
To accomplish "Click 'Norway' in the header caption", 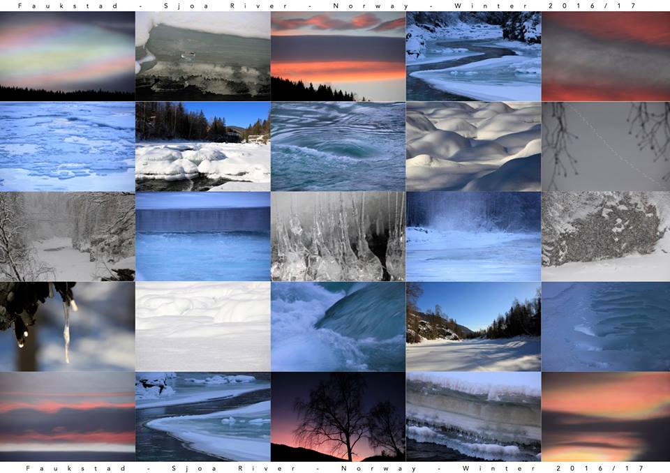I will [x=370, y=6].
